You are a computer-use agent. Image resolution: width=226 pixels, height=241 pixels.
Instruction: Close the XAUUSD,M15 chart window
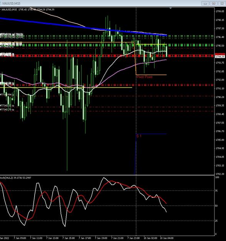[x=222, y=3]
